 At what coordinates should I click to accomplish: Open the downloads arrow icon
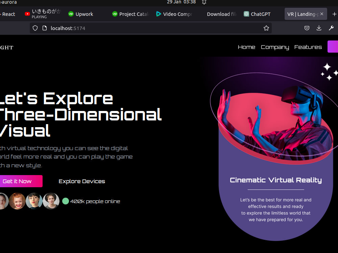tap(319, 28)
